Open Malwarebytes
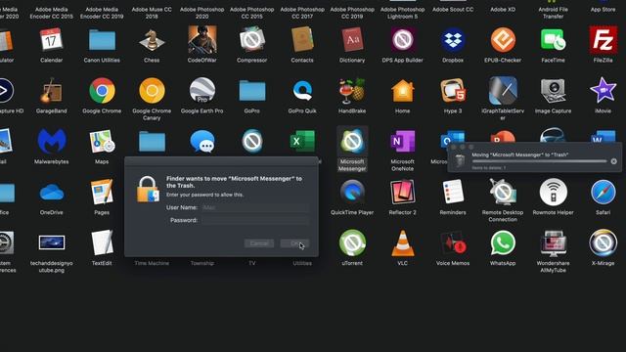 coord(51,141)
